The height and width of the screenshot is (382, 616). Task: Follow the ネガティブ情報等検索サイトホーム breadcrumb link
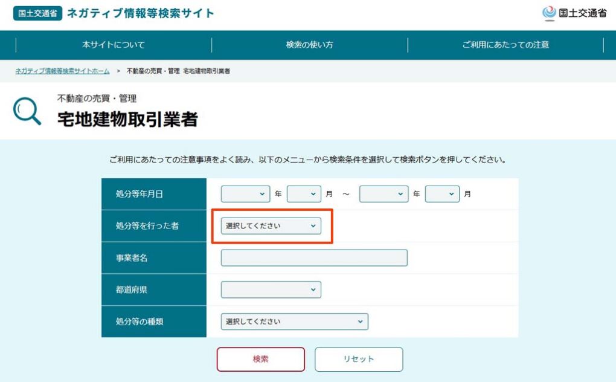(63, 71)
